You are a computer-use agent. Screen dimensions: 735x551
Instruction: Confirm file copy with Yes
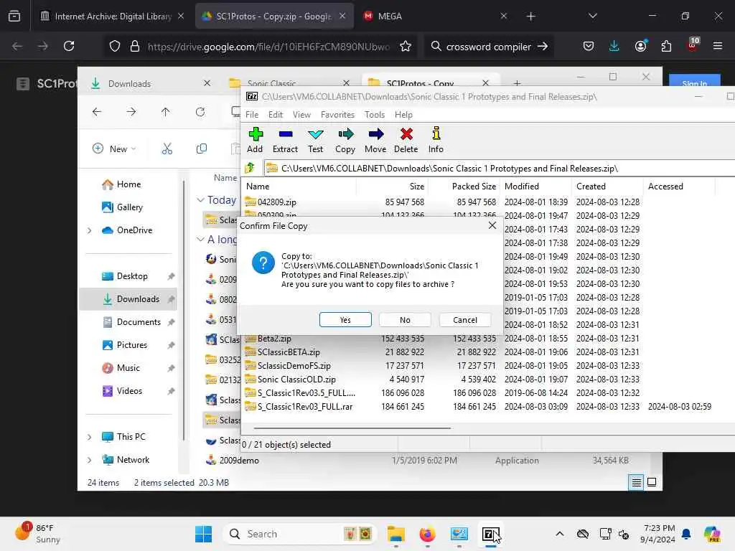(x=345, y=320)
